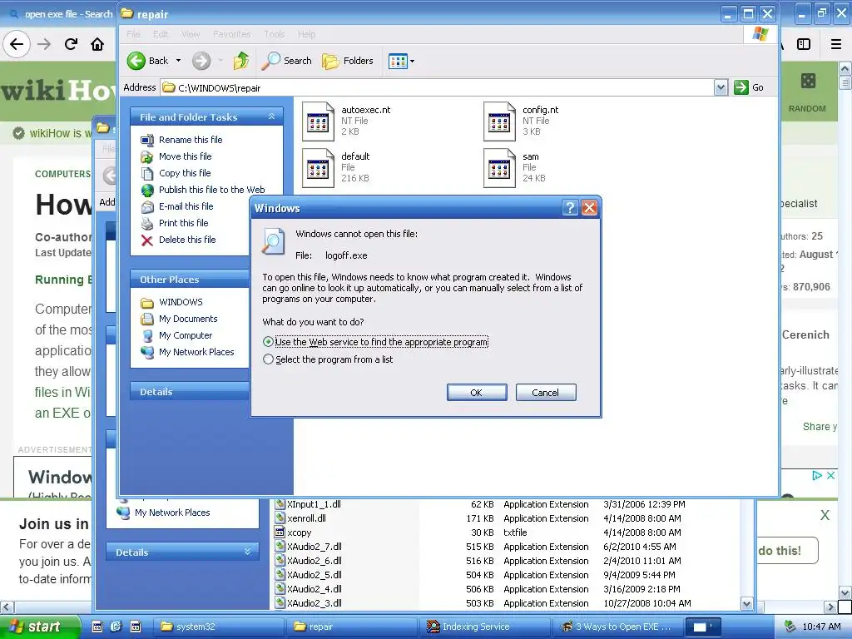The width and height of the screenshot is (852, 639).
Task: Click the help question mark in dialog
Action: pyautogui.click(x=569, y=207)
